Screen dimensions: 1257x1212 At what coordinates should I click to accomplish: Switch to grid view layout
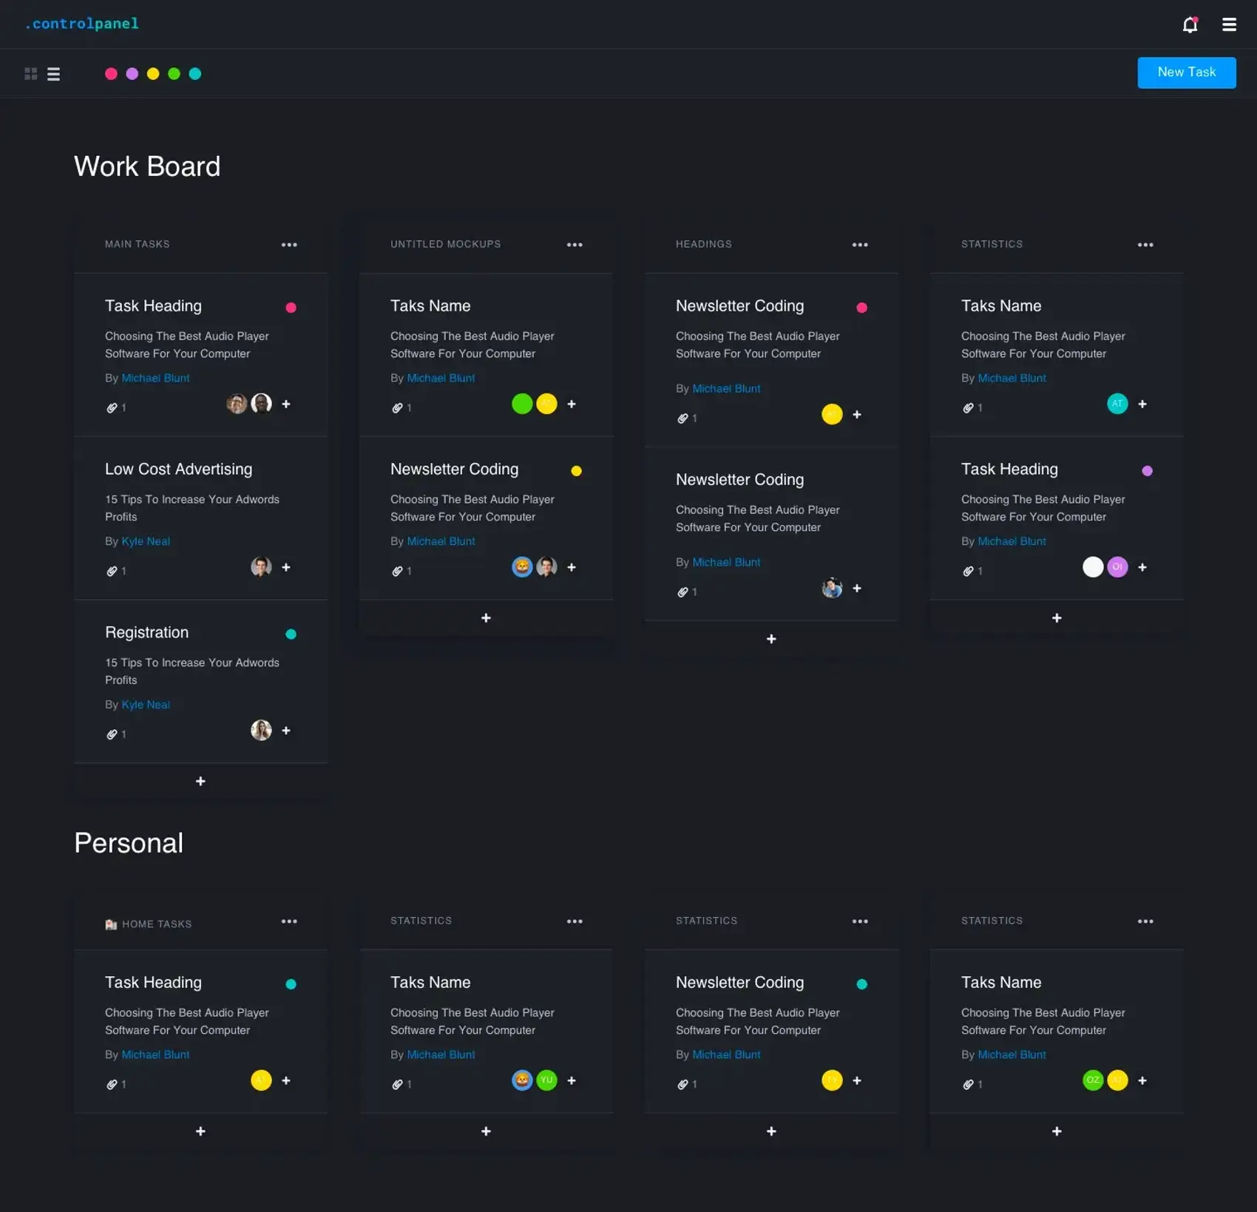[x=30, y=74]
